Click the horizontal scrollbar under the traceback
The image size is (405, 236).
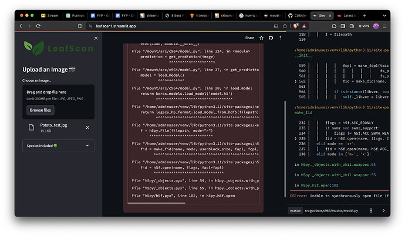pyautogui.click(x=156, y=203)
